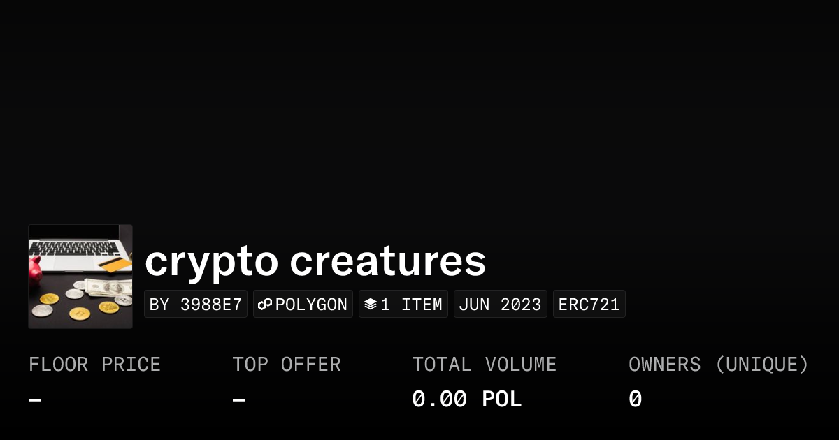Click the 1 ITEM count text
Viewport: 839px width, 440px height.
(411, 305)
